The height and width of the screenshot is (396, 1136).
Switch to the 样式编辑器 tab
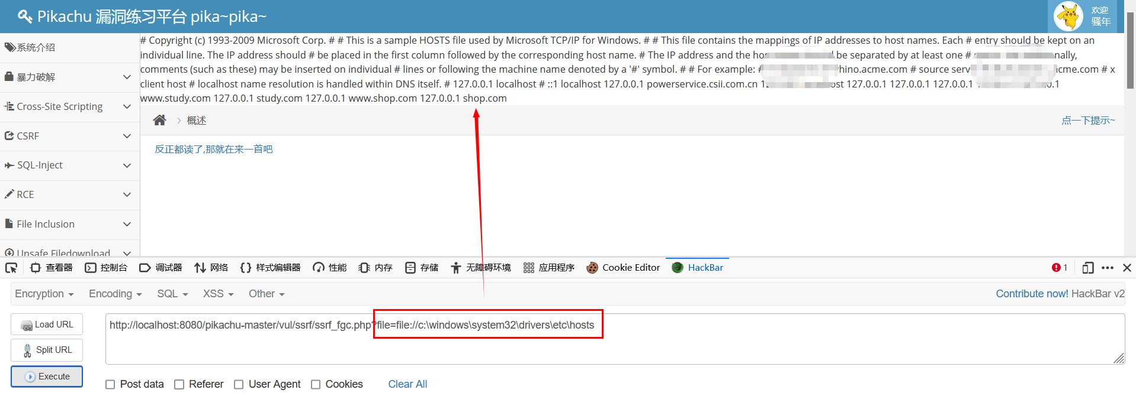click(270, 268)
